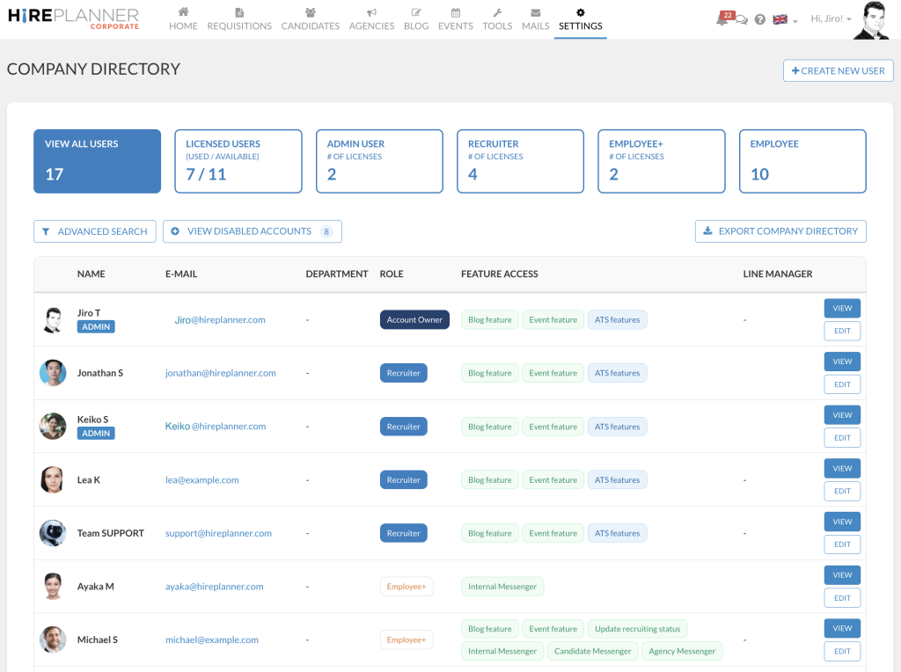901x672 pixels.
Task: Show View Disabled Accounts list
Action: [x=252, y=231]
